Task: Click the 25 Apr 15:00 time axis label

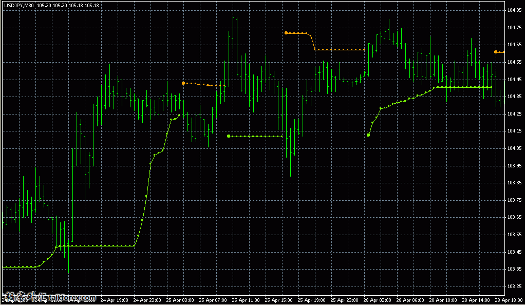Action: coord(278,300)
